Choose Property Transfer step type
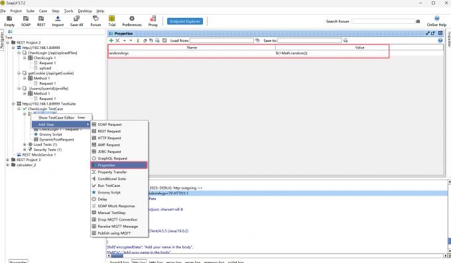 pos(119,172)
